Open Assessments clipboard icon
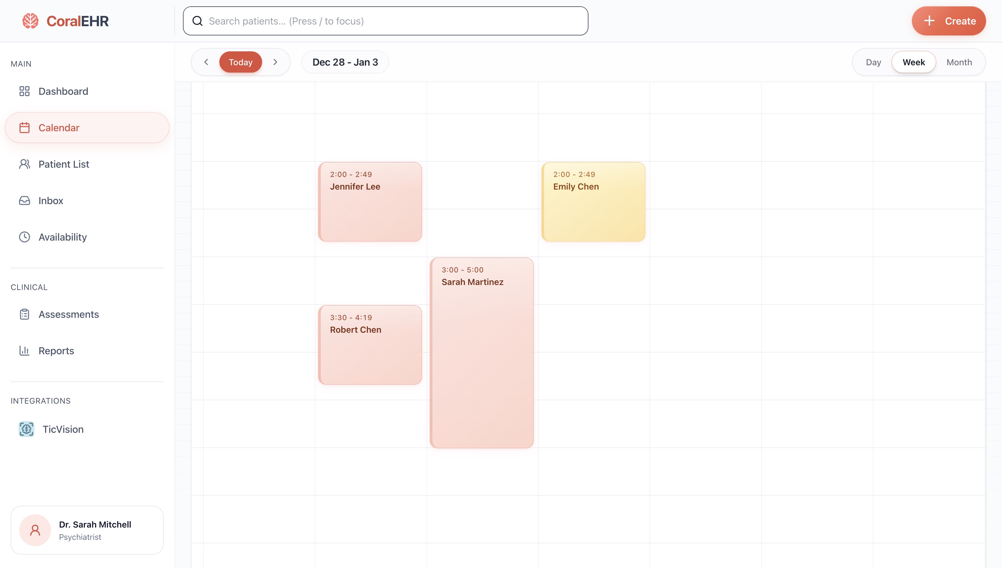The image size is (1002, 568). [25, 314]
